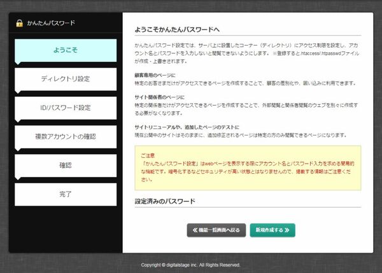
Task: Click the かんたんパスワード title in the sidebar header
Action: pyautogui.click(x=51, y=23)
